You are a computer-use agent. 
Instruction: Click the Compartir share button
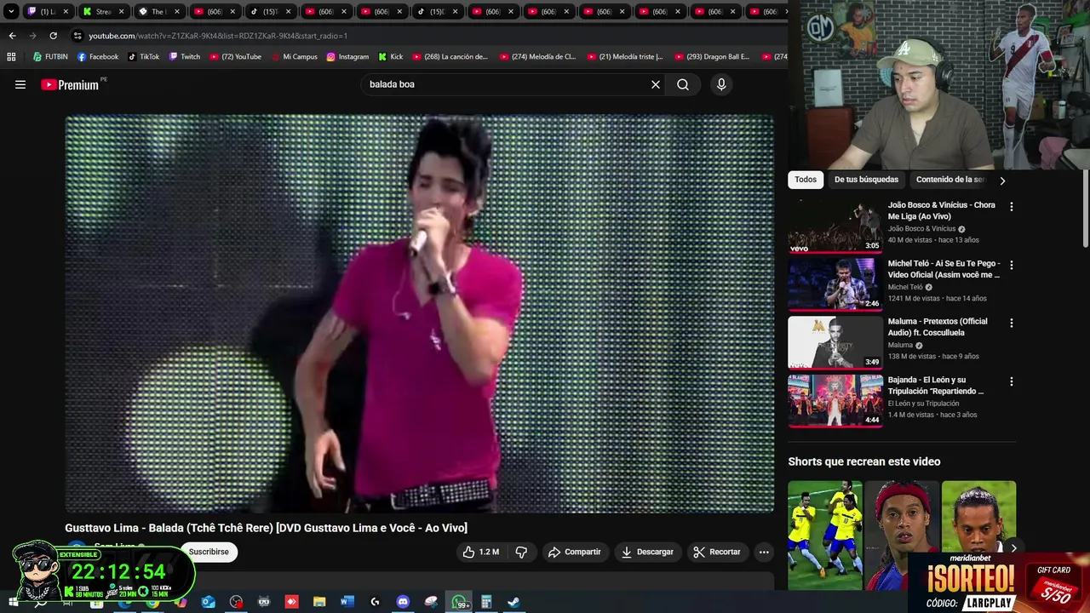[x=575, y=552]
